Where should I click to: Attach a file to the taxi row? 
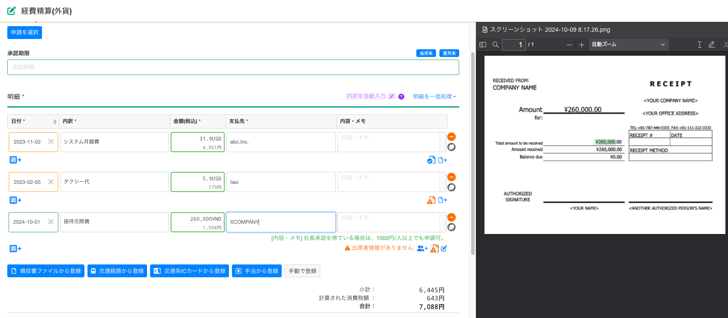tap(442, 200)
